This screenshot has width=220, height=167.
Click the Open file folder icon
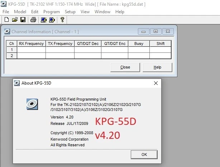pos(15,20)
